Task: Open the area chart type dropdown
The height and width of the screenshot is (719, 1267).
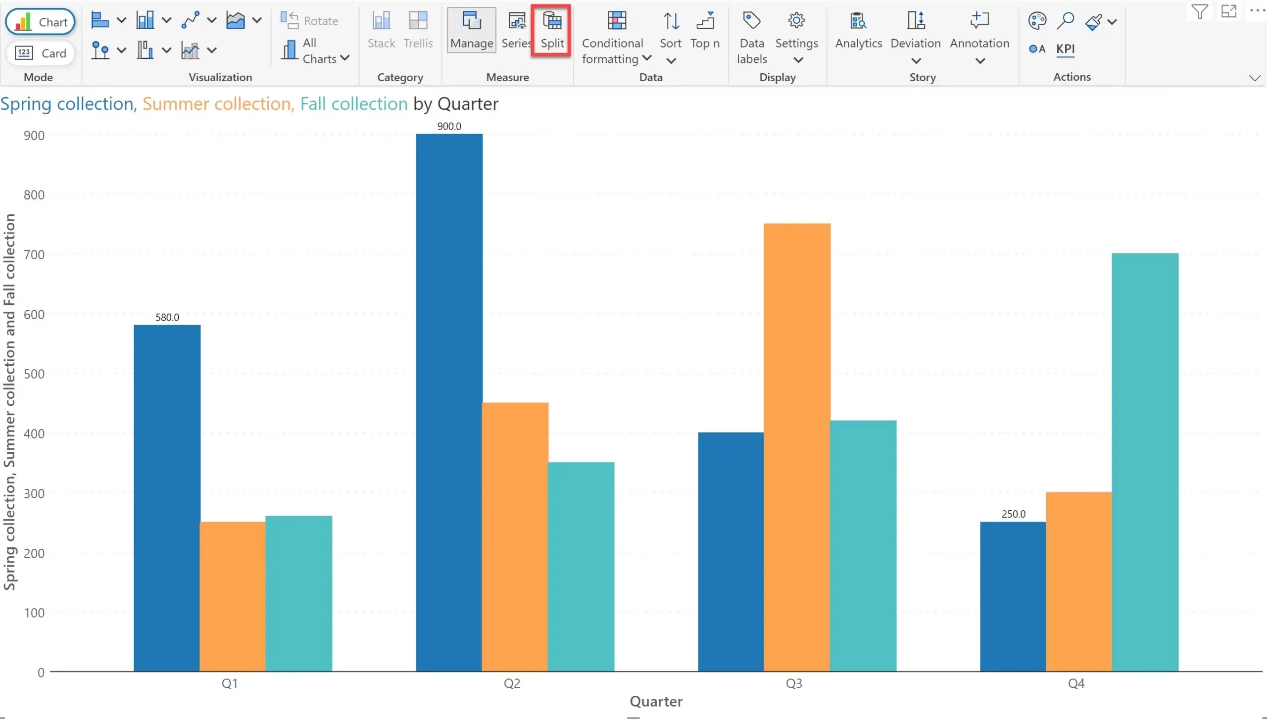Action: 256,20
